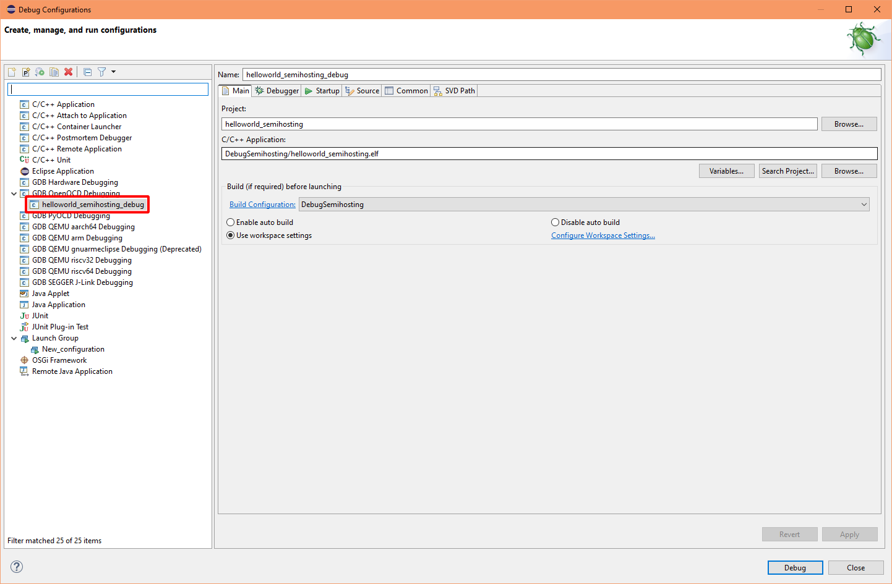The image size is (892, 584).
Task: Click inside the configuration filter text field
Action: pyautogui.click(x=108, y=89)
